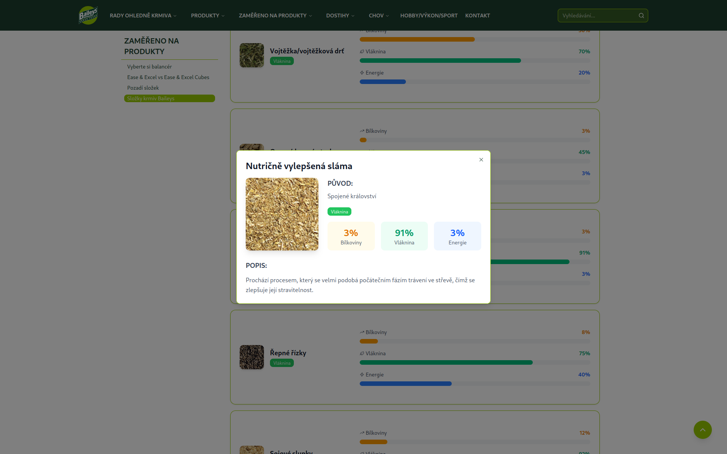Click the Bílkoviny icon above Sojové slupky
The height and width of the screenshot is (454, 727).
point(362,432)
